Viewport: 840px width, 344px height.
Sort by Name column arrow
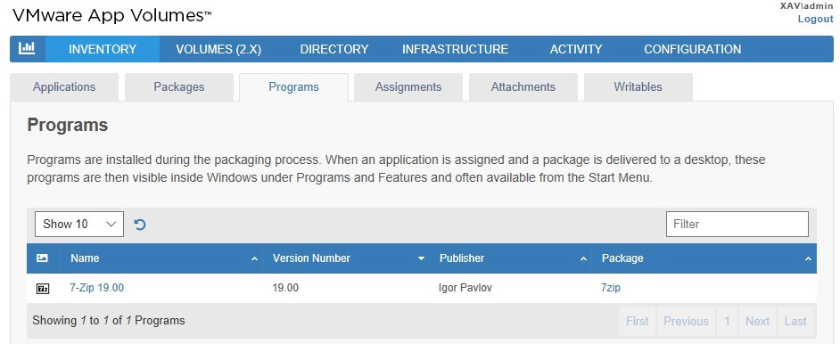click(255, 259)
